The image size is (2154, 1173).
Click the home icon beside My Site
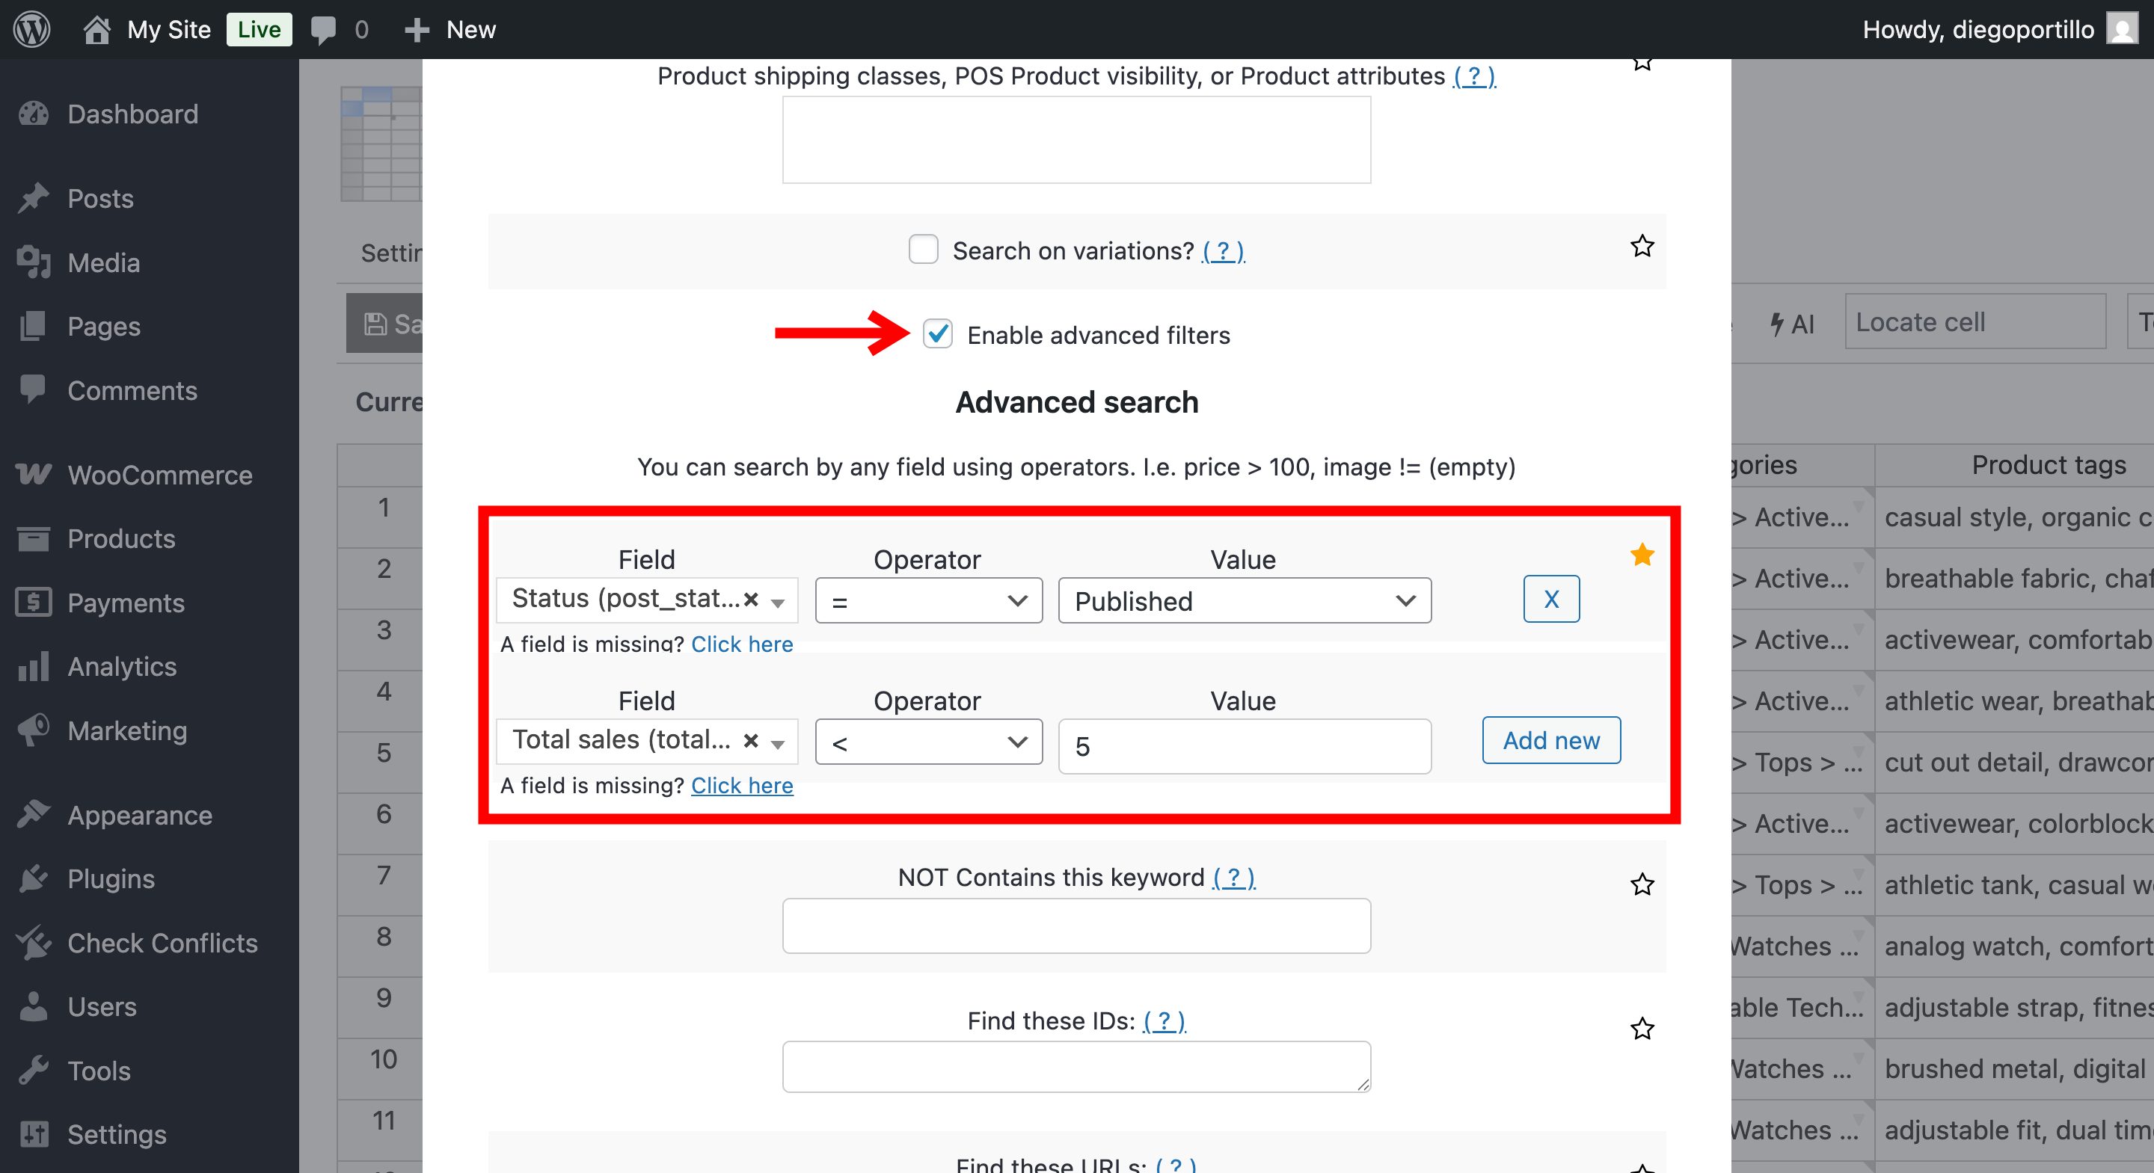(x=97, y=29)
